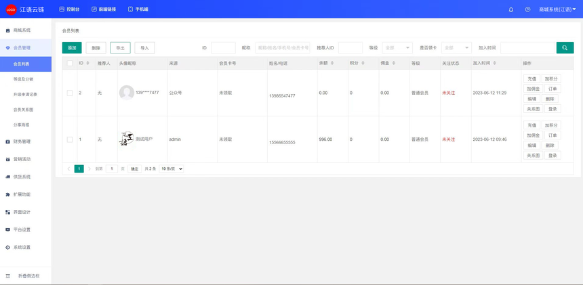Open the 10条/页 page size dropdown
The height and width of the screenshot is (285, 583).
click(171, 169)
